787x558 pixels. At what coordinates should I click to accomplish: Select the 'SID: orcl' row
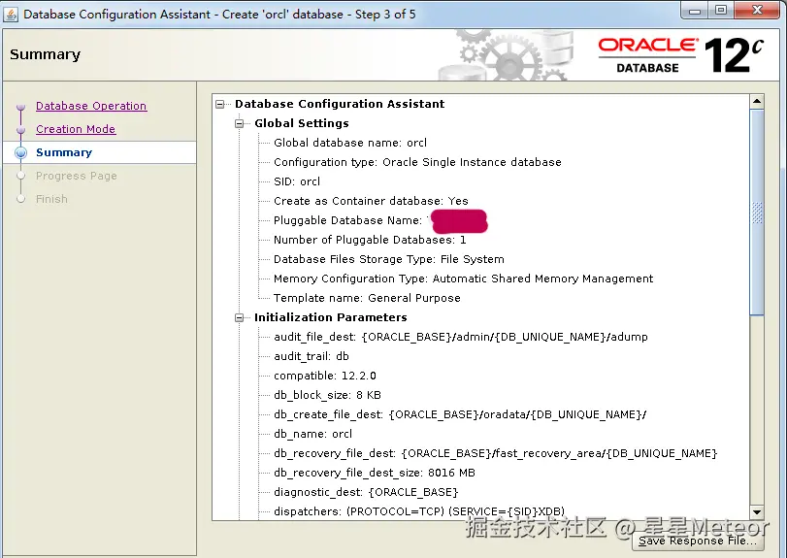click(x=297, y=181)
